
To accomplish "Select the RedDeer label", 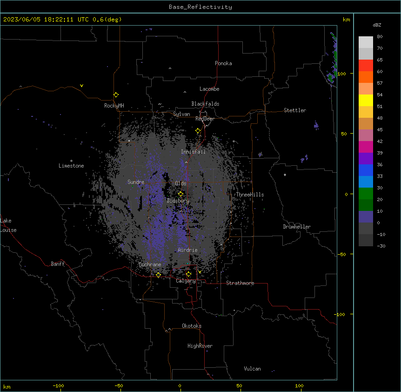I will point(205,119).
